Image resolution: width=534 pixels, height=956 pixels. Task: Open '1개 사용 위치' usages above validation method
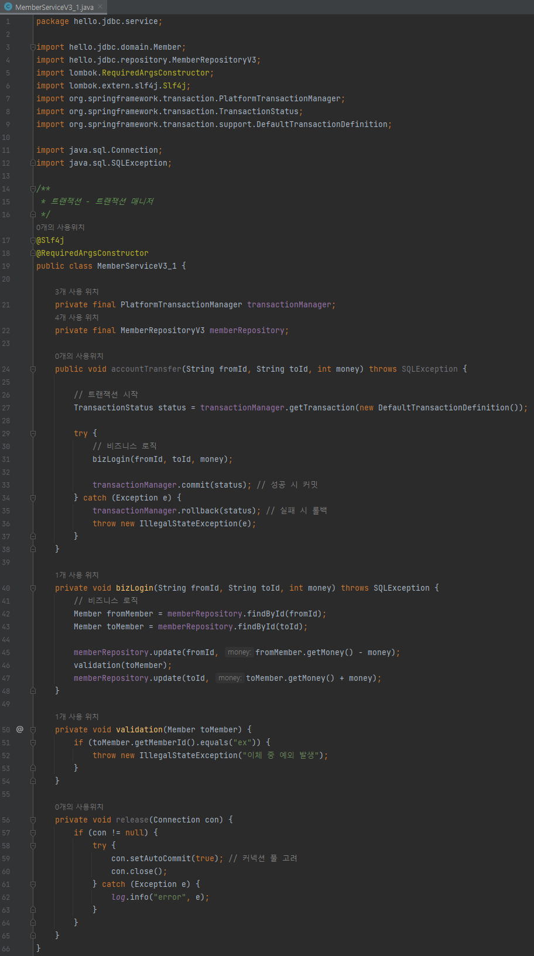(77, 717)
